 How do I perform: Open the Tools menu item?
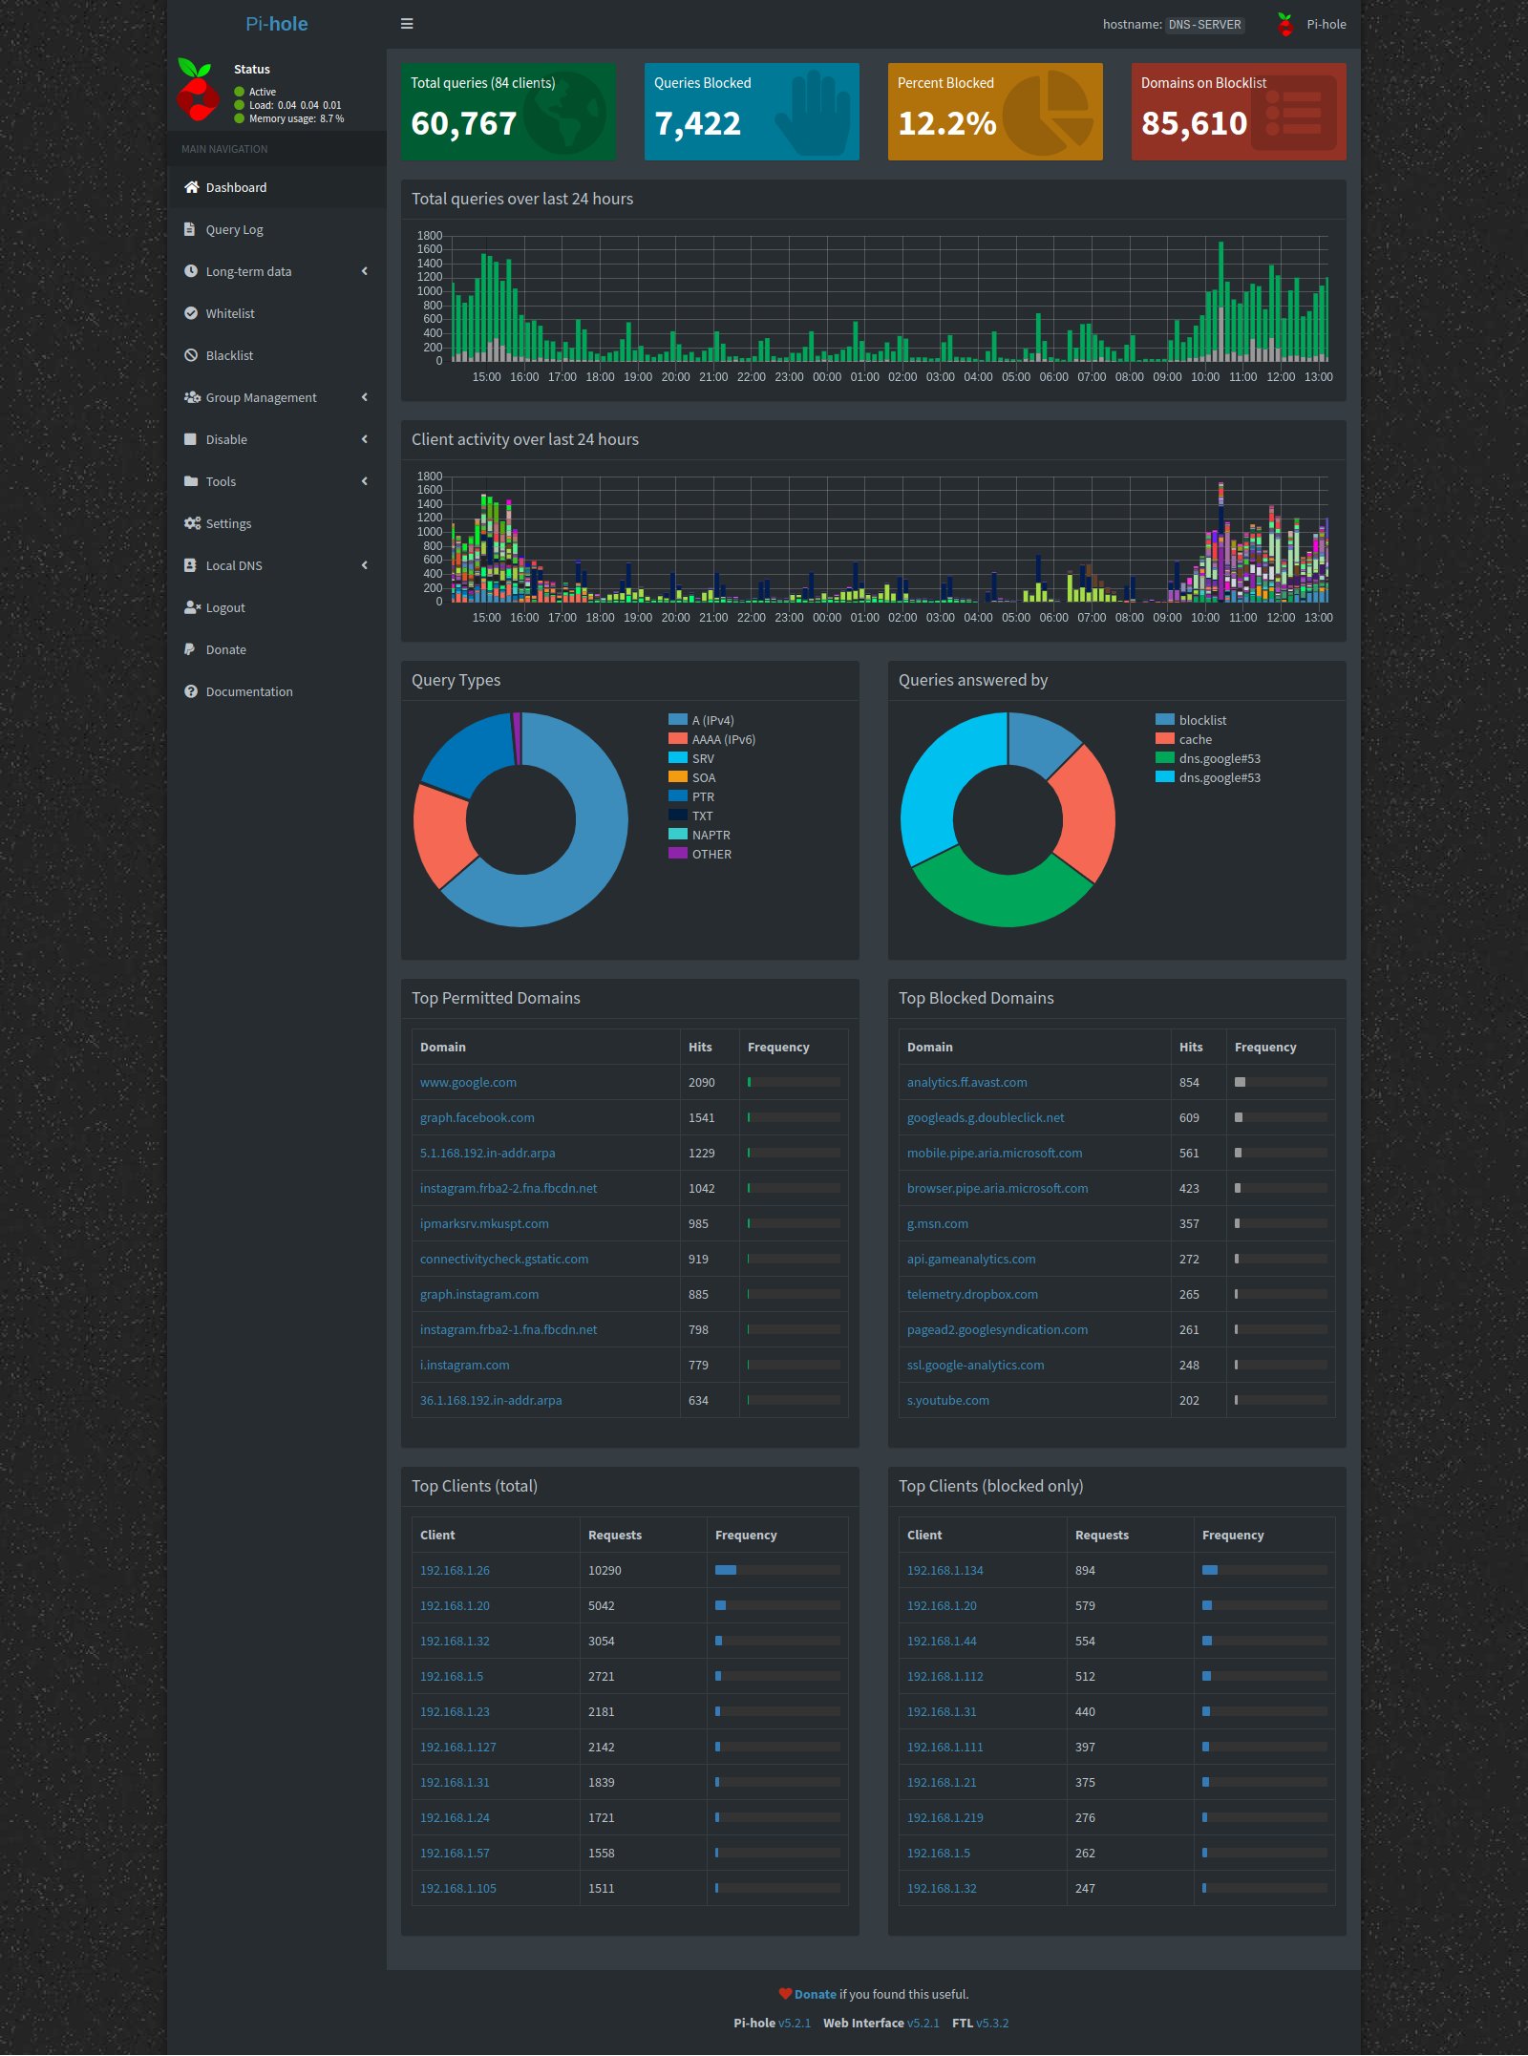pos(221,481)
